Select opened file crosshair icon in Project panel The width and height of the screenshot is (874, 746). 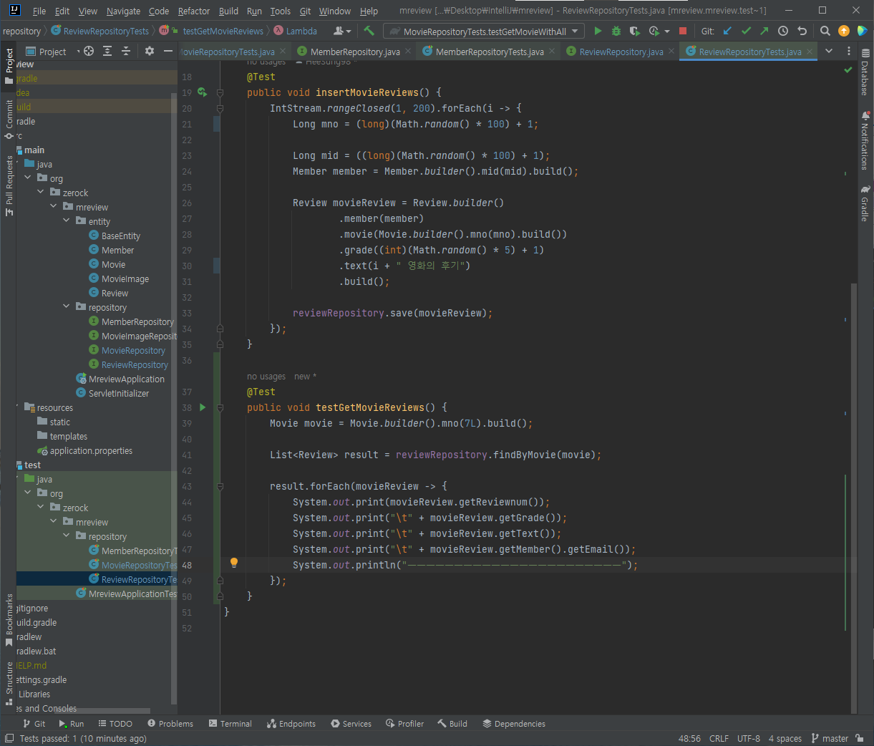click(x=89, y=51)
